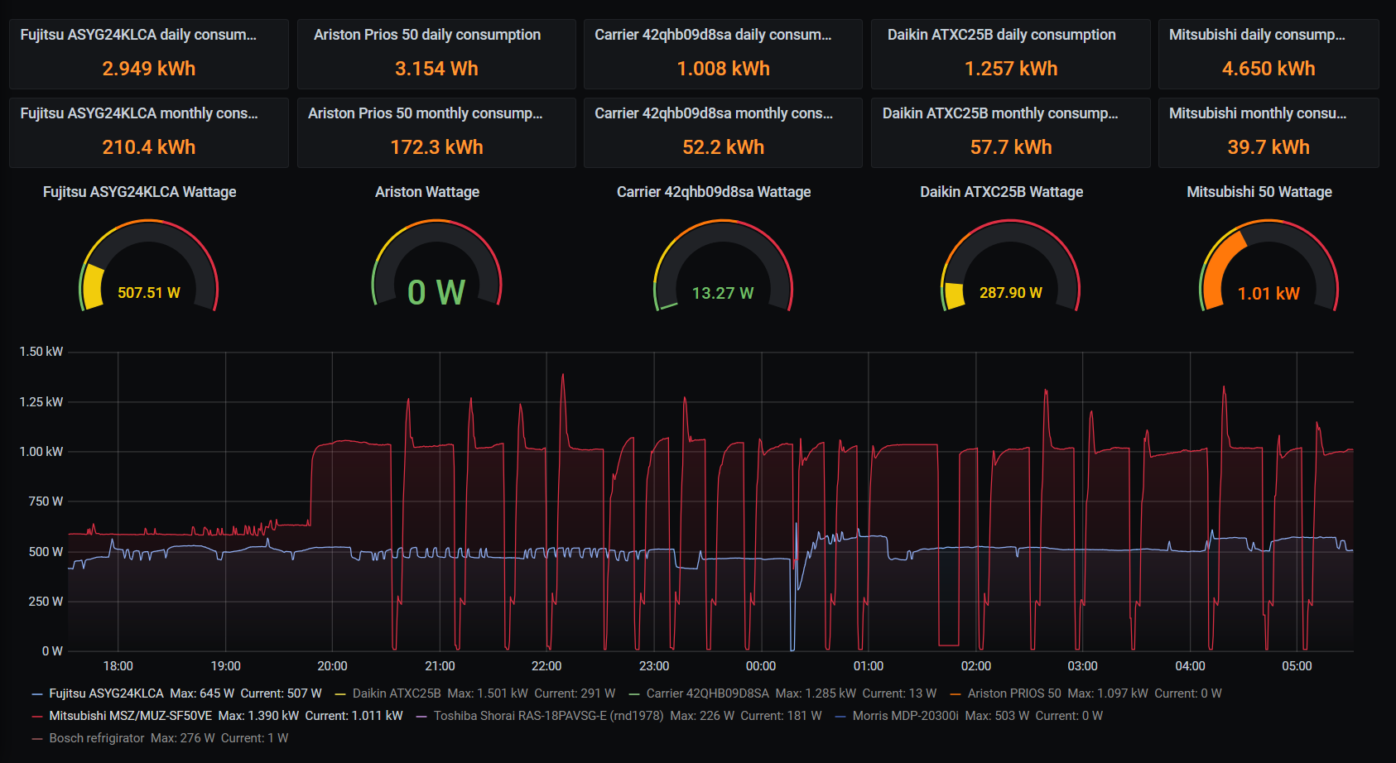Toggle Daikin ATXC25B series in legend
Screen dimensions: 1396x763
click(x=397, y=693)
